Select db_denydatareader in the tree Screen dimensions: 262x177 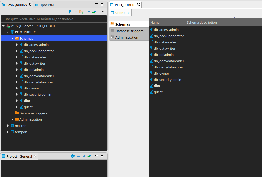[39, 76]
